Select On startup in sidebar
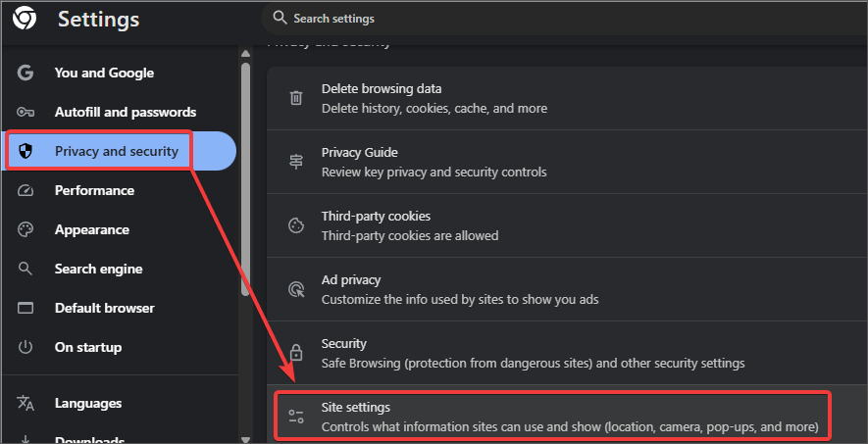 (88, 347)
